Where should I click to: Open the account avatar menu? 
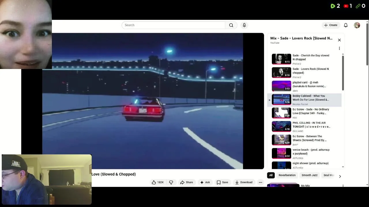(x=357, y=25)
